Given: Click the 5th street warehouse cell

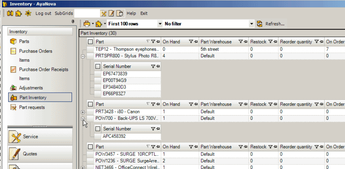Looking at the screenshot, I should (x=224, y=49).
